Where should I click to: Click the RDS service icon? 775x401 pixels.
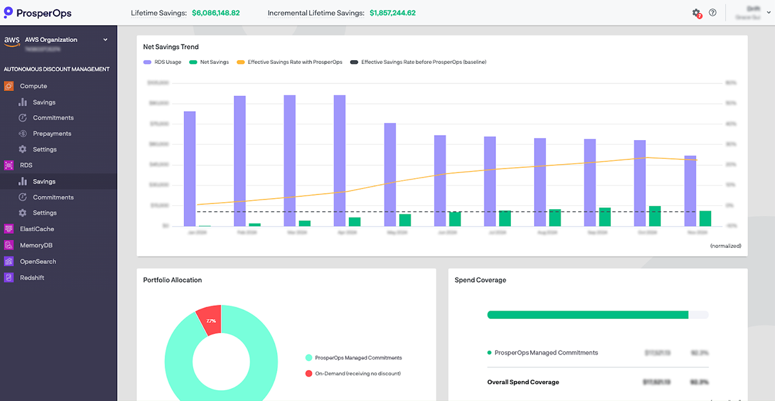tap(9, 165)
